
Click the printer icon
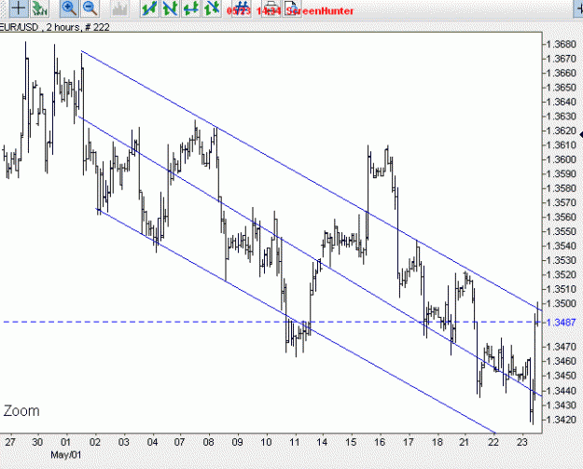pyautogui.click(x=271, y=8)
